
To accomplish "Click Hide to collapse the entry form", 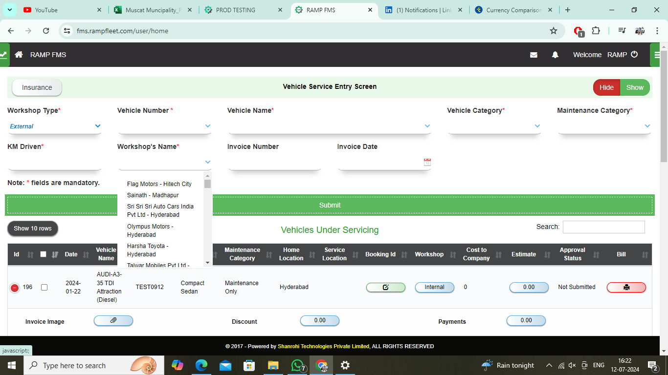I will point(606,87).
